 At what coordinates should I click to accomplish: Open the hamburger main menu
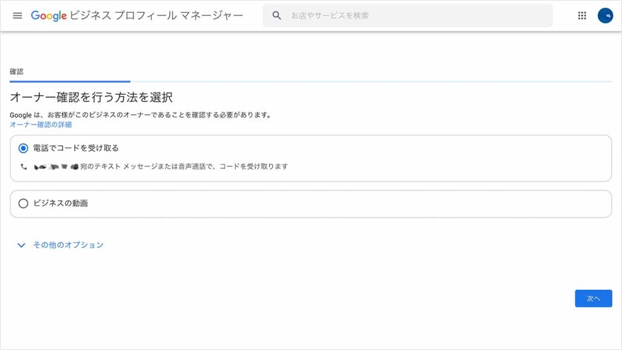pyautogui.click(x=18, y=15)
